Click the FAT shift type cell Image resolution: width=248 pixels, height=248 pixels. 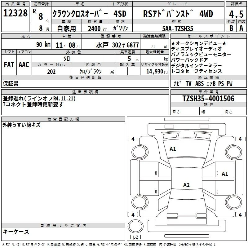[x=9, y=65]
